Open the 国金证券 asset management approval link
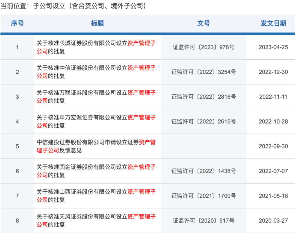 (x=96, y=171)
